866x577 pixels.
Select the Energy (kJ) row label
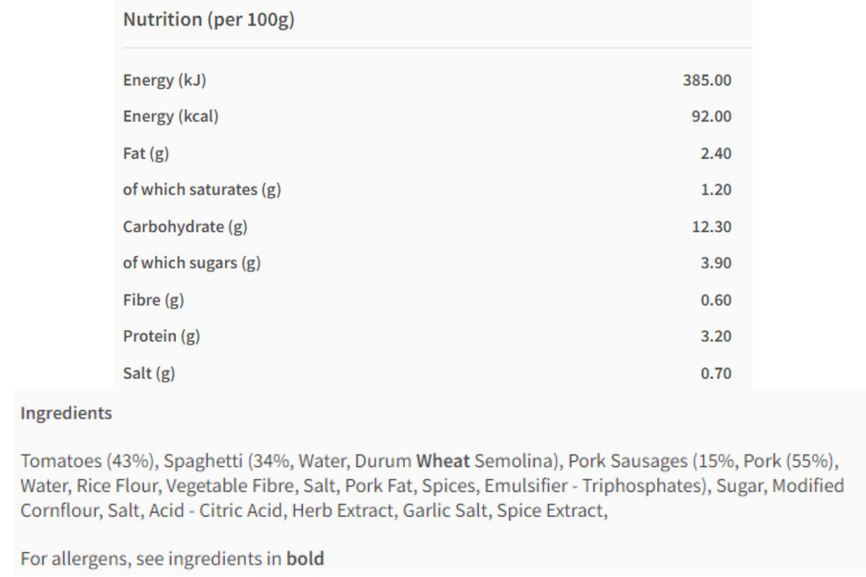pos(164,80)
